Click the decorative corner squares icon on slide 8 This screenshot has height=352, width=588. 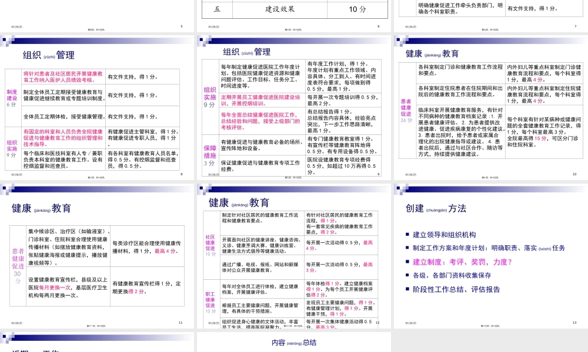(x=6, y=41)
